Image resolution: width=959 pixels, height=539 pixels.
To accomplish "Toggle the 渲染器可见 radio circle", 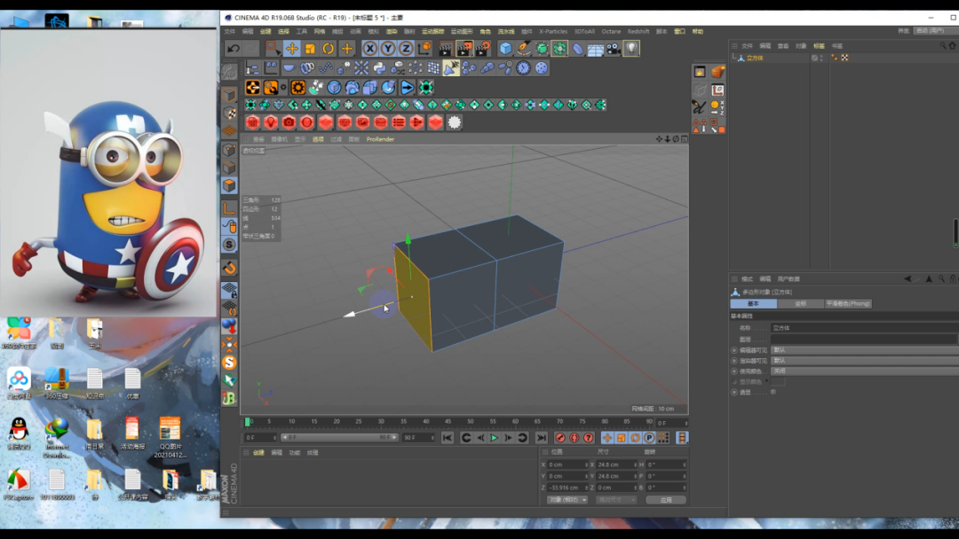I will [734, 361].
